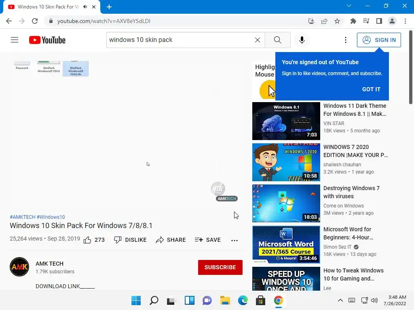Mute tab via speaker icon
Screen dimensions: 414x310
click(85, 7)
